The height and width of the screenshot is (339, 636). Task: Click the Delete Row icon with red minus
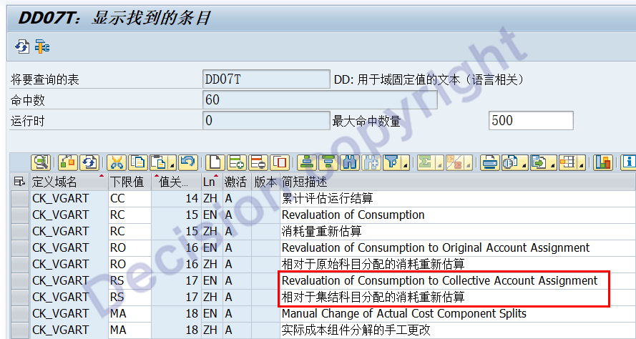coord(258,162)
